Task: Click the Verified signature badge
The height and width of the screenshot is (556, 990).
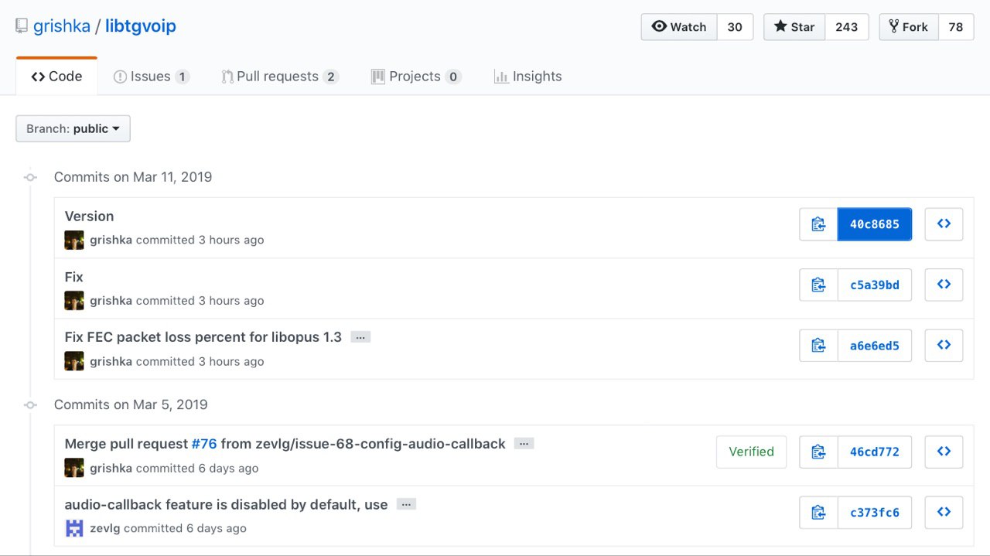Action: coord(751,452)
